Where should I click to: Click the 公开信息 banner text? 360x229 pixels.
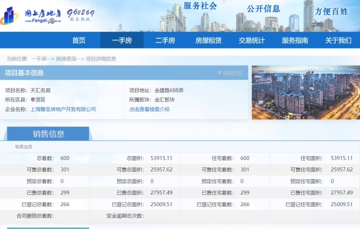(x=263, y=9)
